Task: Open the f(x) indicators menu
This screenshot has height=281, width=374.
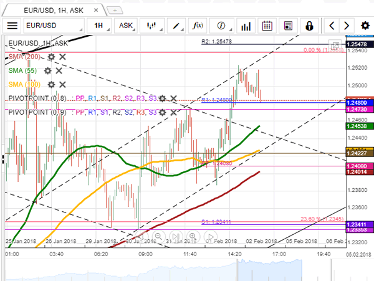Action: click(x=199, y=26)
